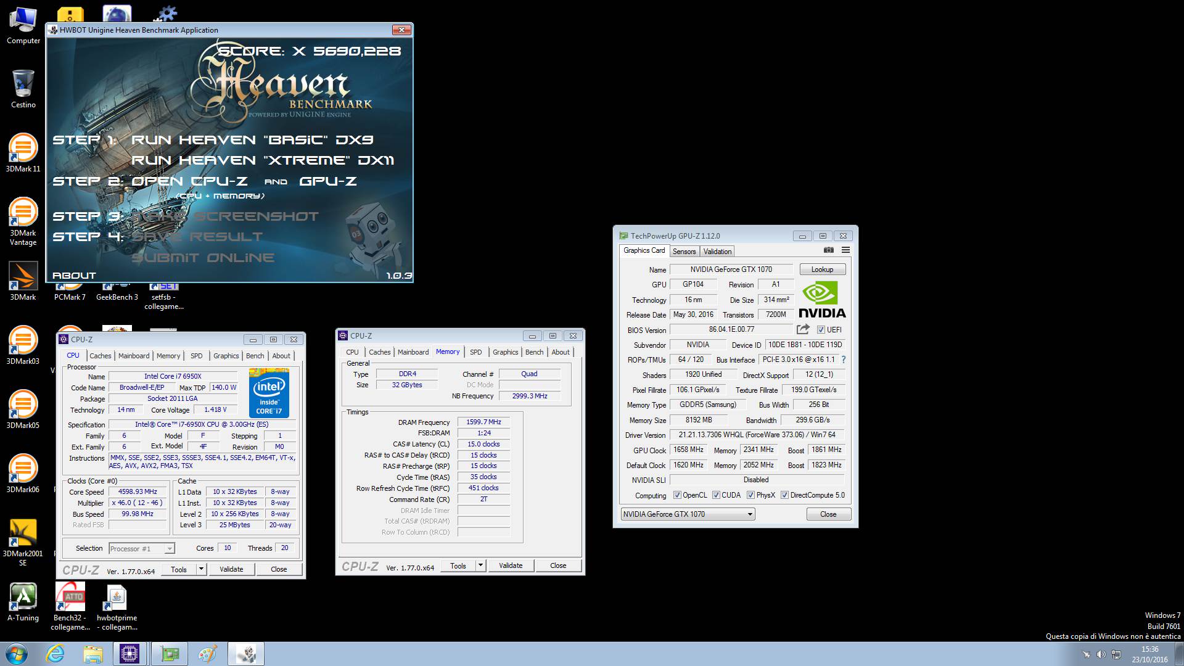
Task: Launch the 3DMark06 shortcut
Action: [x=23, y=474]
